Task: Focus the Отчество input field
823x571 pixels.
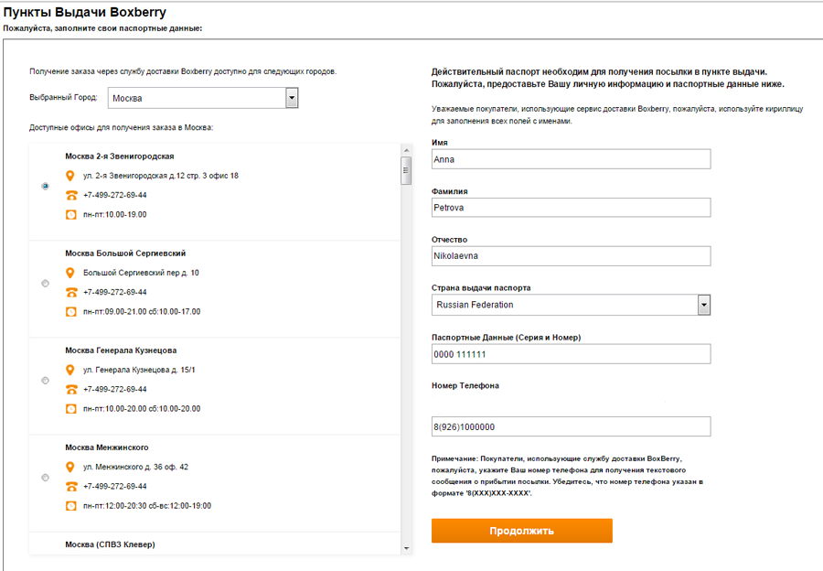Action: point(571,256)
